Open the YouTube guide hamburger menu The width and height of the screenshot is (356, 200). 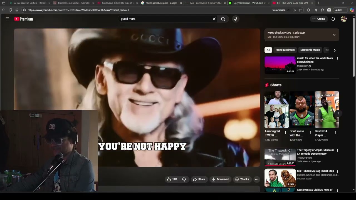pos(8,19)
